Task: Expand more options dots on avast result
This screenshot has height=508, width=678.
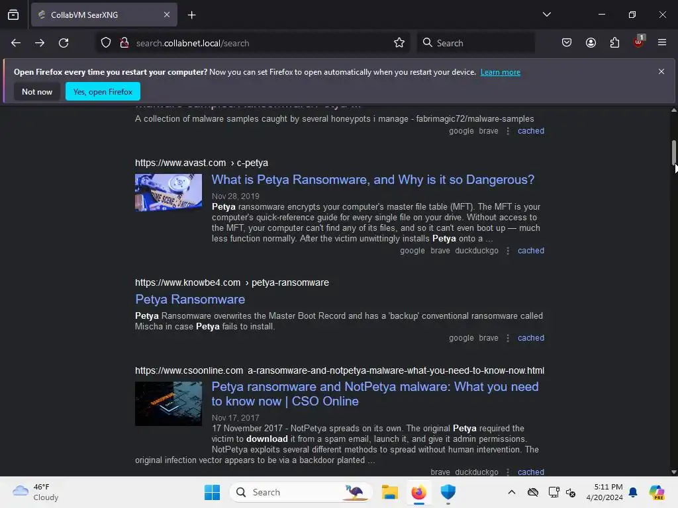Action: click(508, 251)
